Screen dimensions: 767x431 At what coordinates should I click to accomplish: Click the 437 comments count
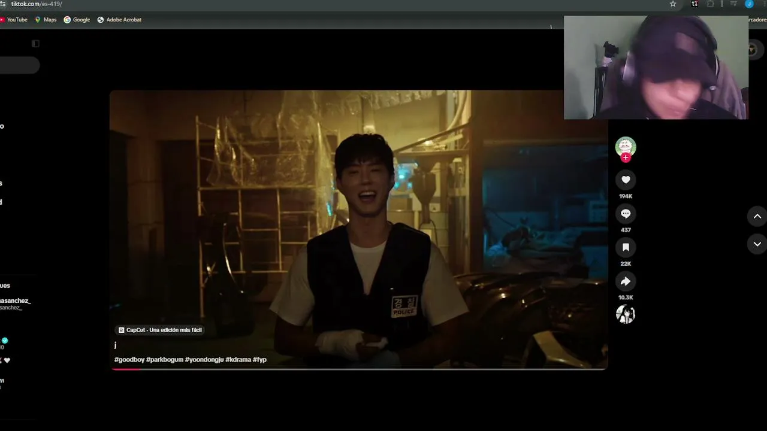pos(626,230)
